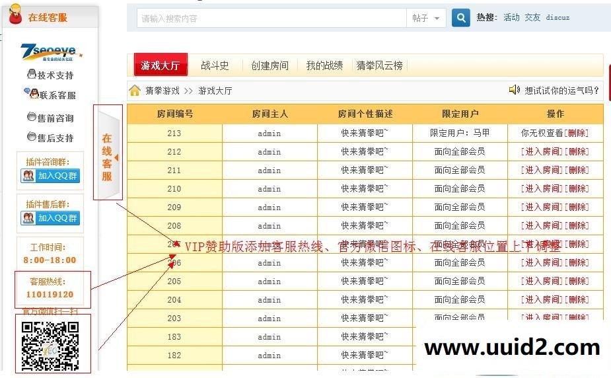
Task: Open breadcrumb link 游戏大厅
Action: pos(215,91)
